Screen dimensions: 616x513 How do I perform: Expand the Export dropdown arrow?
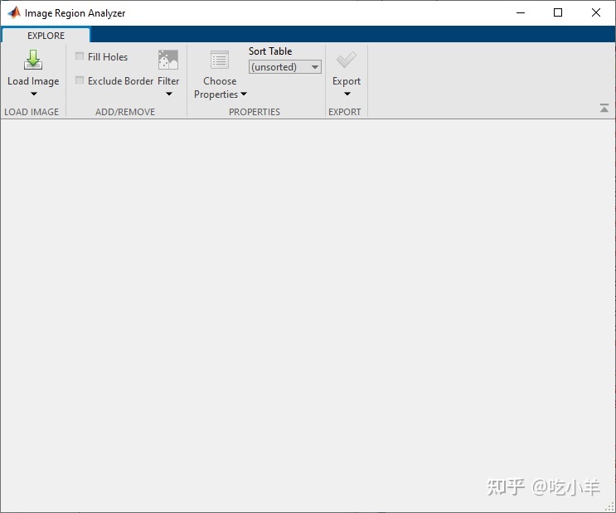347,94
